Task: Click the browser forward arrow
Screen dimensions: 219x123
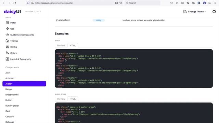Action: click(x=9, y=3)
